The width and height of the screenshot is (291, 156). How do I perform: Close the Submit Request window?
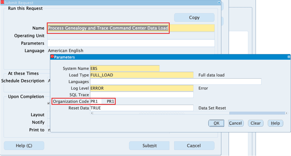click(x=219, y=3)
